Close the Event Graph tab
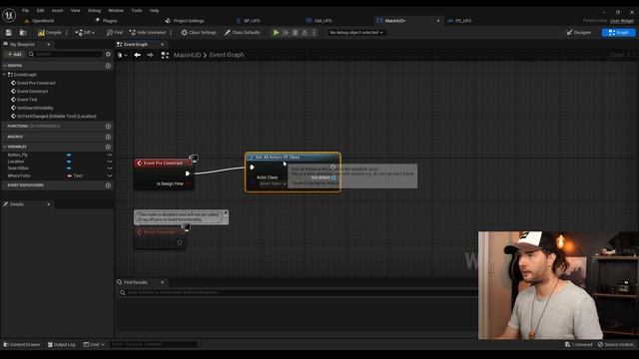This screenshot has width=639, height=359. tap(162, 44)
